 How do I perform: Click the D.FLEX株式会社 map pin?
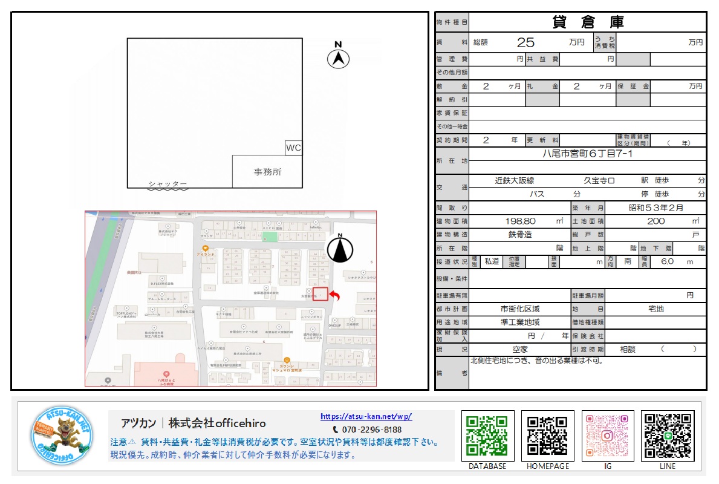tap(163, 279)
